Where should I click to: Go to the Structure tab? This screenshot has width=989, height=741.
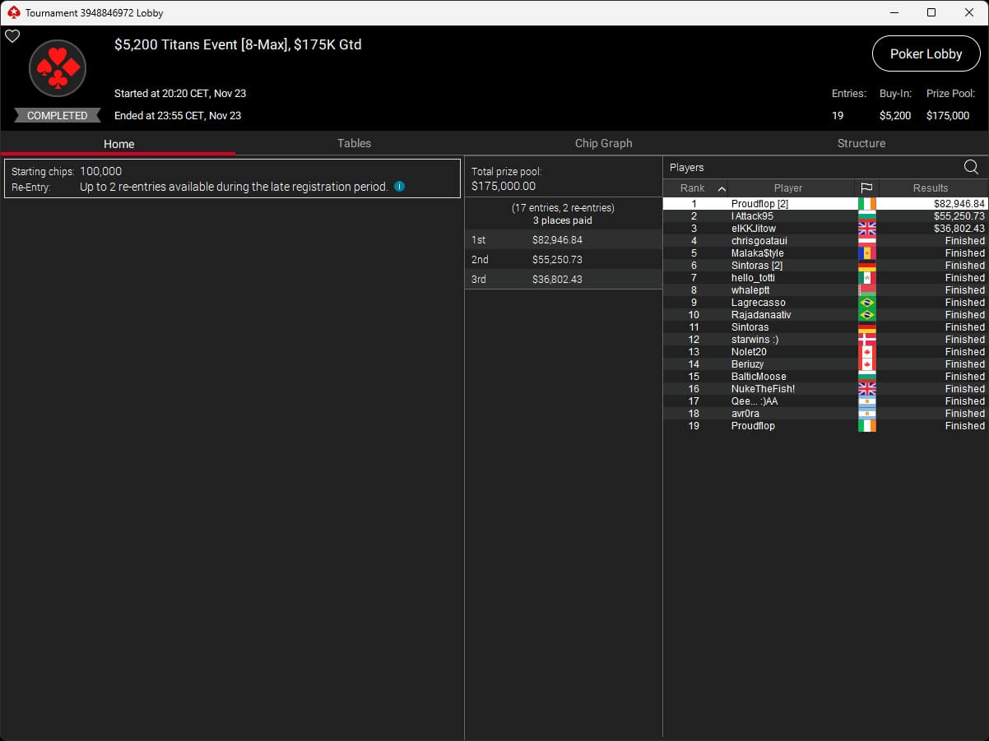861,143
